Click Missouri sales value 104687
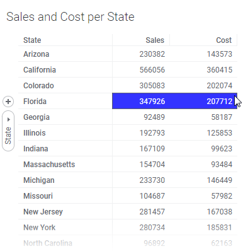The height and width of the screenshot is (251, 248). pyautogui.click(x=152, y=196)
